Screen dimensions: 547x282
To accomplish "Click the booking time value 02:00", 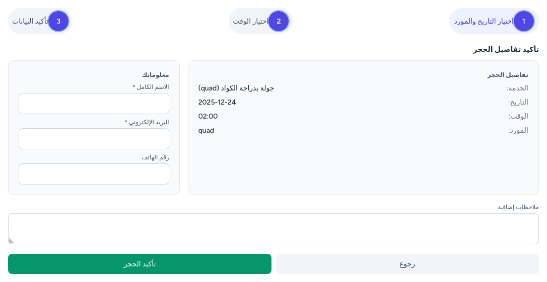I will 208,116.
